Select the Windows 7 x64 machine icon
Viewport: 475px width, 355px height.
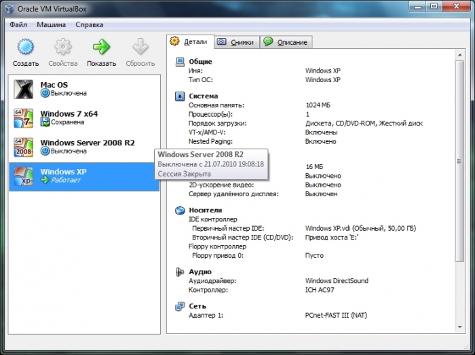[24, 118]
